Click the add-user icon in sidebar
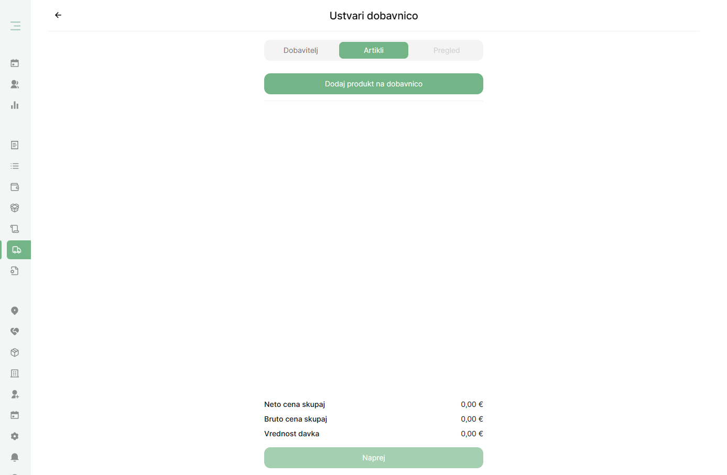 click(x=15, y=394)
